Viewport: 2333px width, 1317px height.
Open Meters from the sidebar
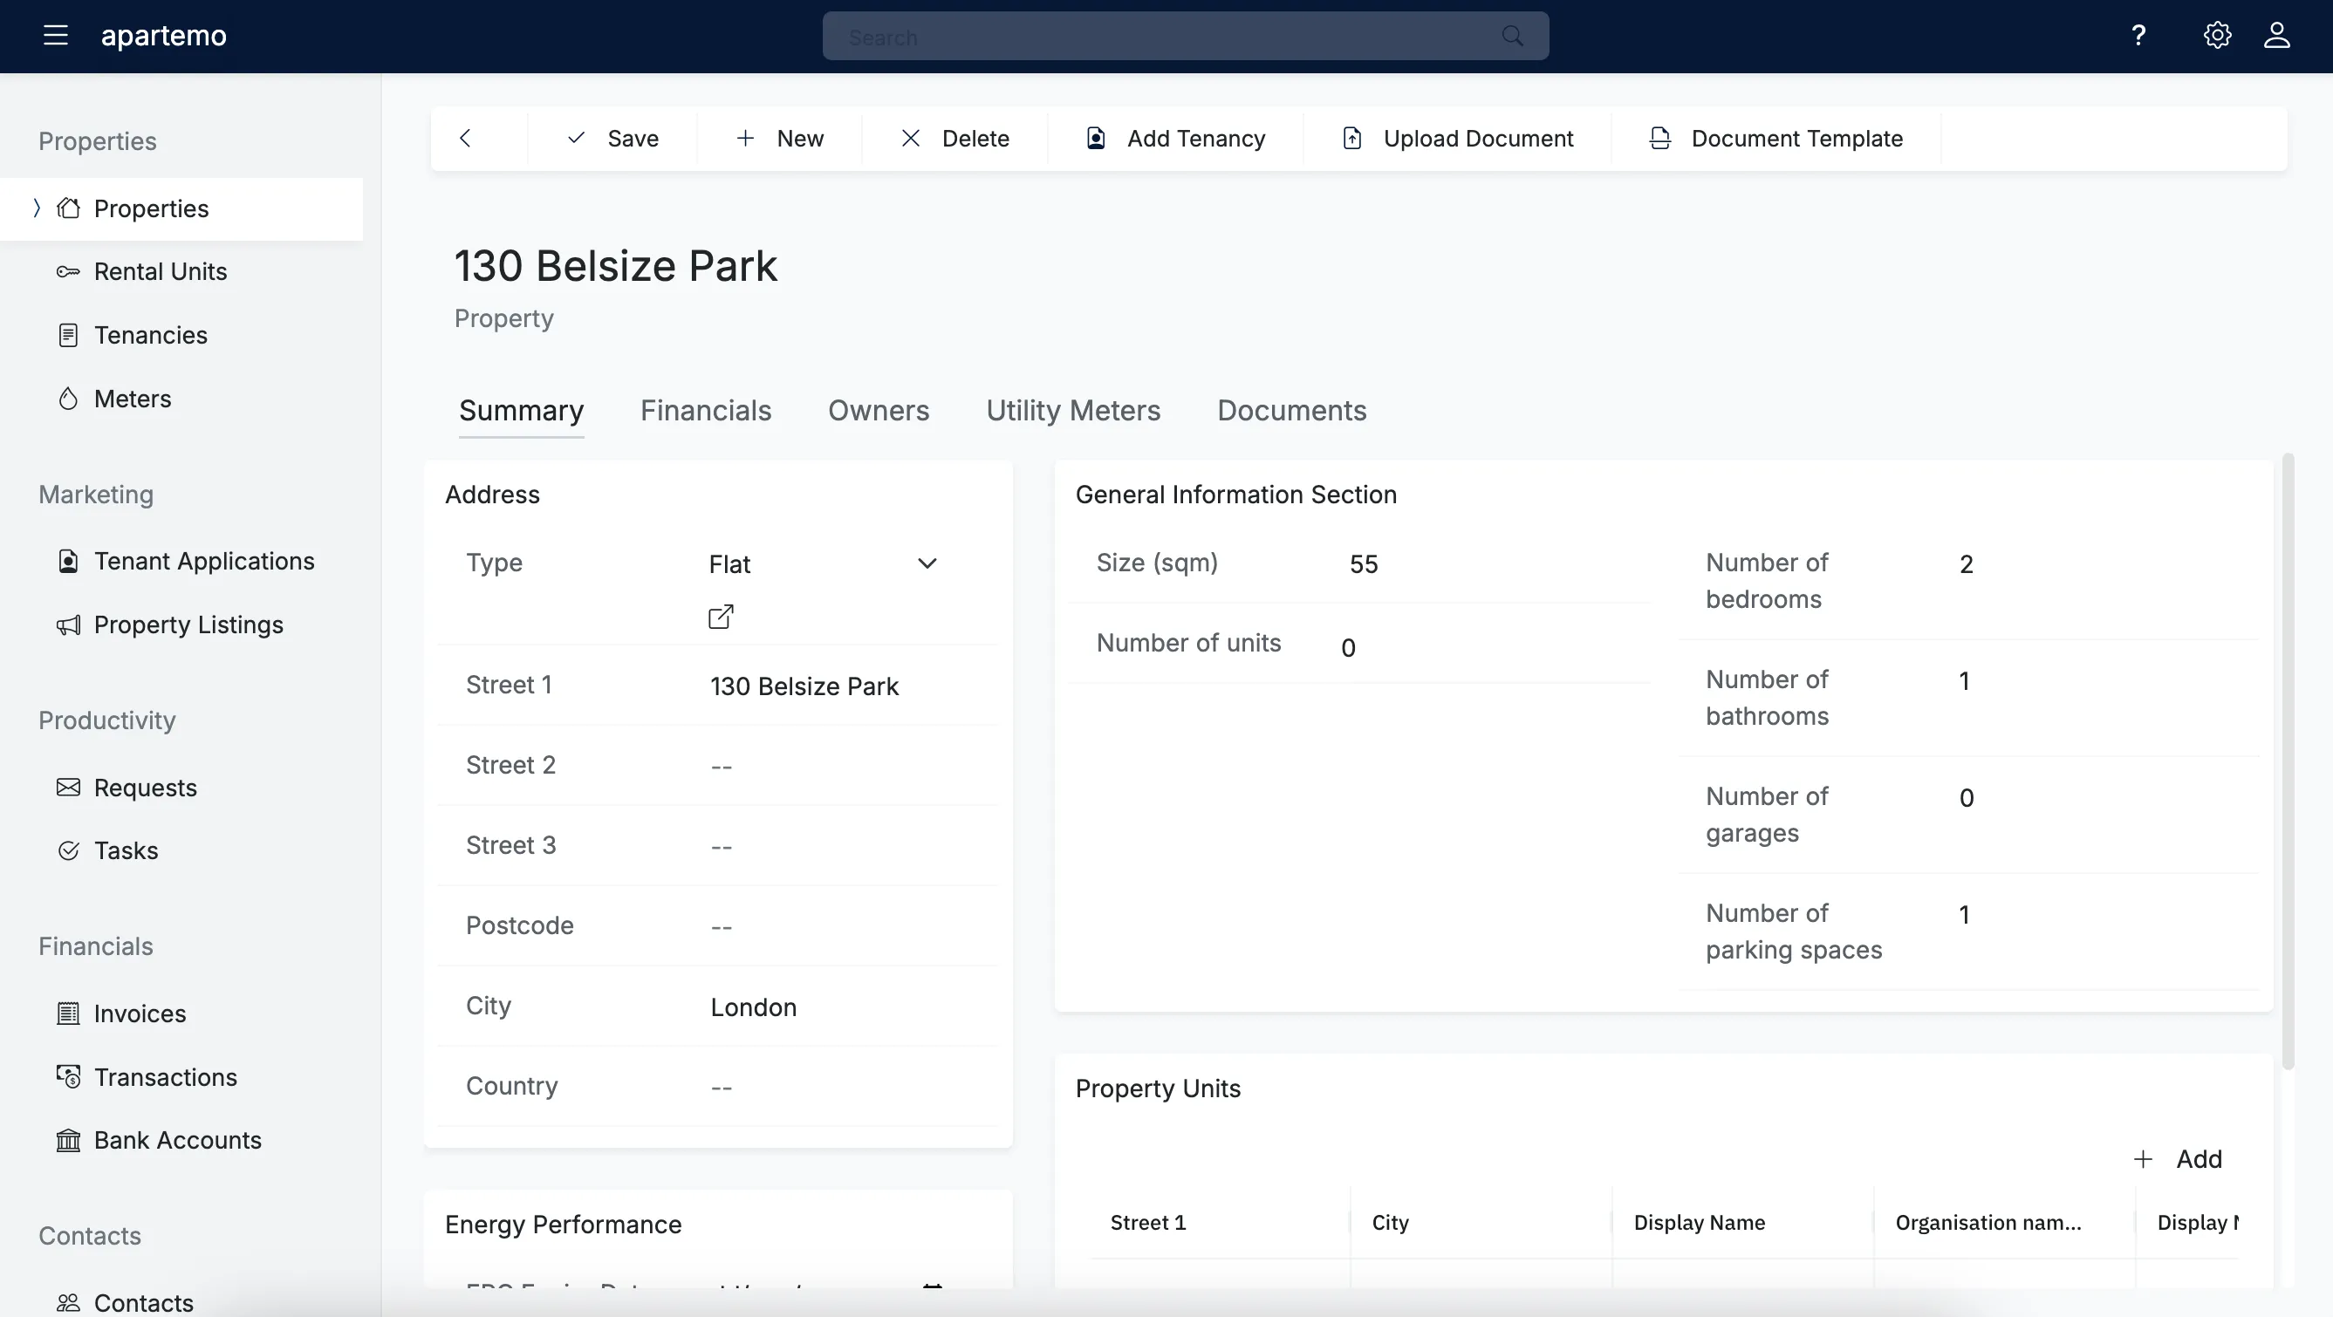(x=133, y=399)
